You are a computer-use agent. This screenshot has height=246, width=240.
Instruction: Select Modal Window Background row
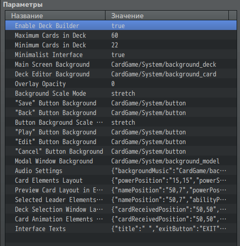point(121,160)
